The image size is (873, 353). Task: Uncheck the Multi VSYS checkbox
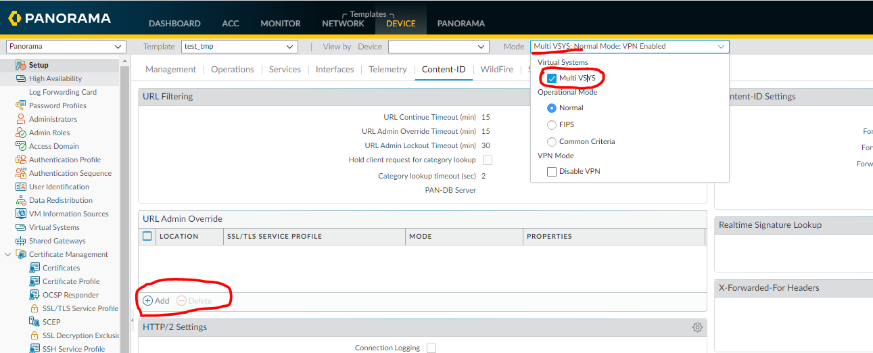point(552,78)
